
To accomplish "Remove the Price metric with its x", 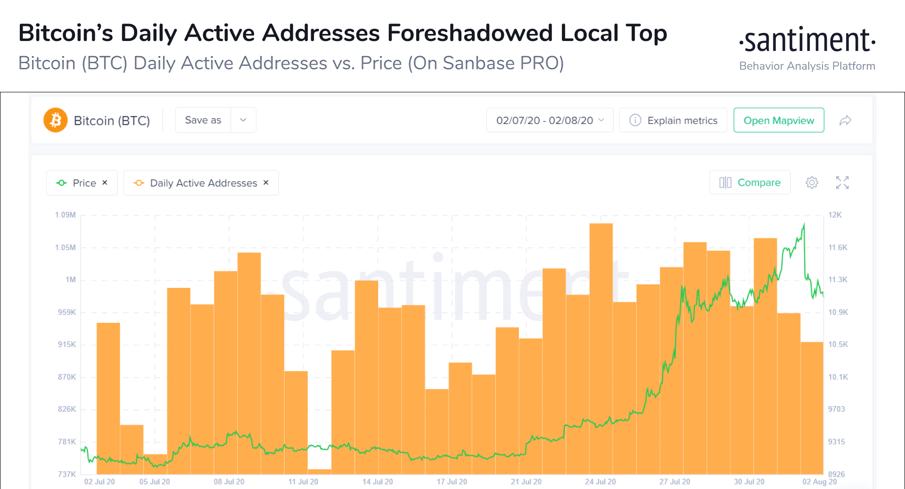I will [x=105, y=182].
